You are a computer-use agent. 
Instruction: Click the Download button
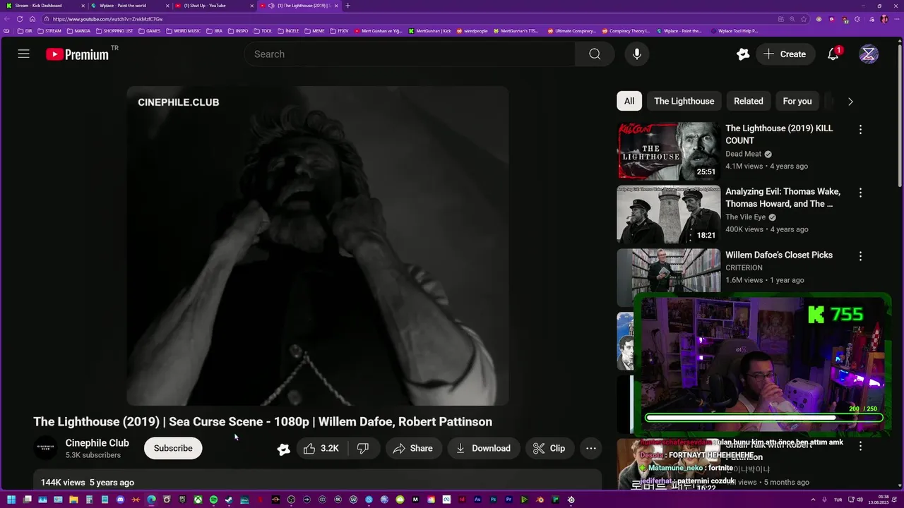coord(484,448)
